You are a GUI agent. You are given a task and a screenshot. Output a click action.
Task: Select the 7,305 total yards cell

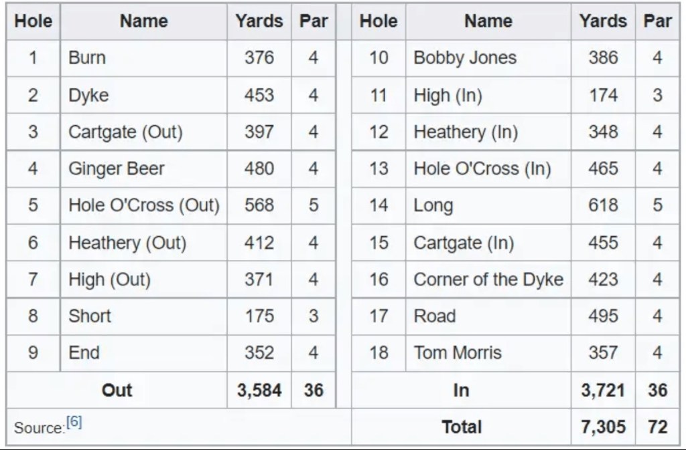(603, 427)
